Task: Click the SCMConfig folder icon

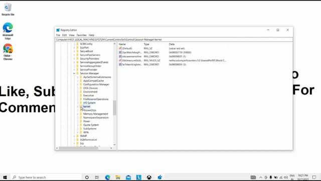Action: point(77,44)
